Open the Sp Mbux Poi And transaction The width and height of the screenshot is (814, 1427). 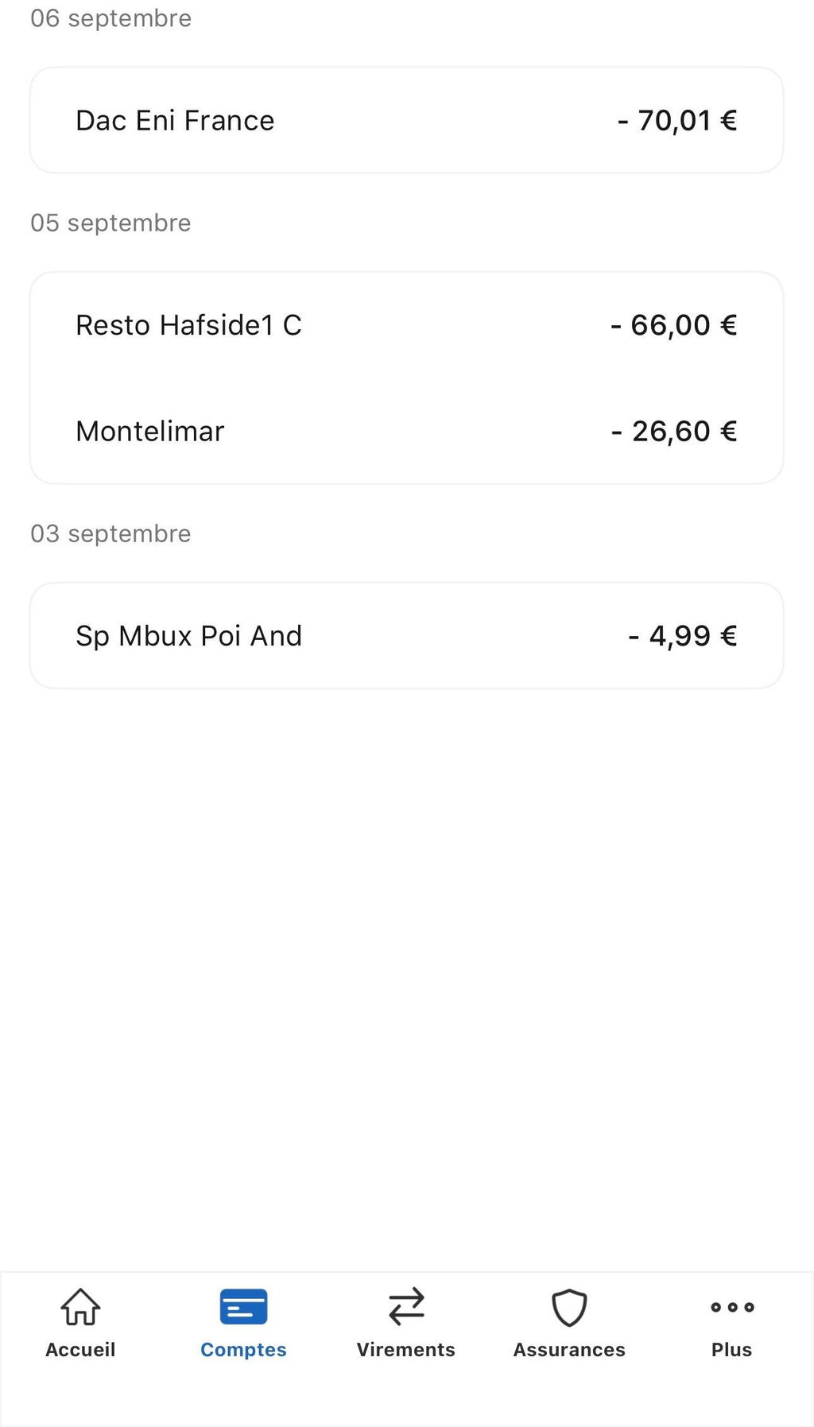click(407, 636)
